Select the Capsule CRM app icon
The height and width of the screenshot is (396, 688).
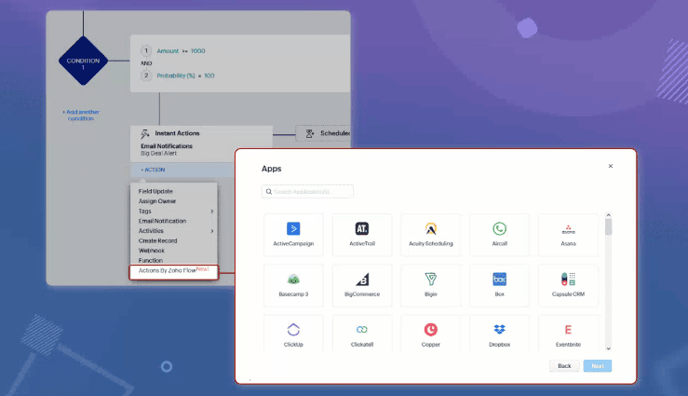click(x=568, y=280)
